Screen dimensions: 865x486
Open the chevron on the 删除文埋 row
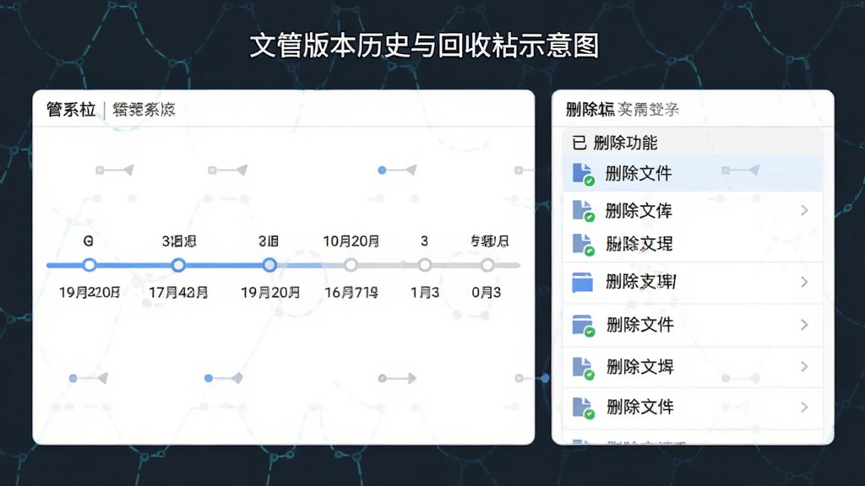coord(804,366)
